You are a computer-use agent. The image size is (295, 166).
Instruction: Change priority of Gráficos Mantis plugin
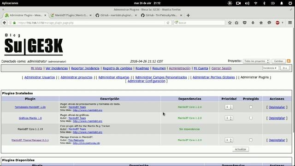coord(229,118)
